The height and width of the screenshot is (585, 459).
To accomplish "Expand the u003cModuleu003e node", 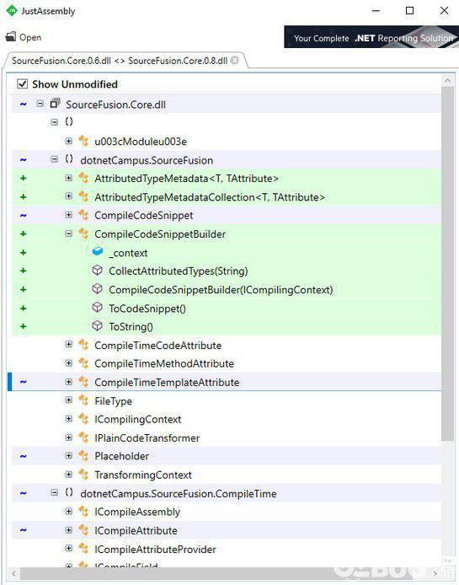I will click(x=68, y=141).
